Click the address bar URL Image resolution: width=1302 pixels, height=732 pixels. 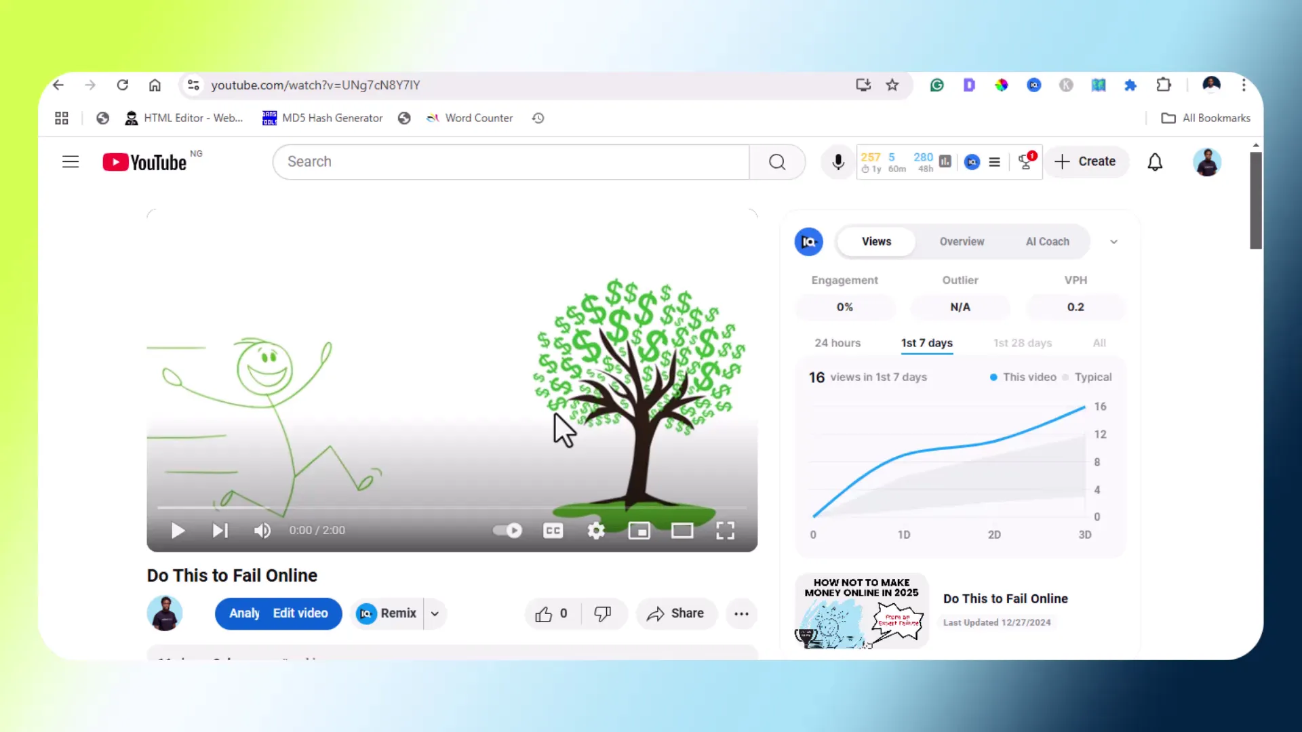click(x=315, y=85)
